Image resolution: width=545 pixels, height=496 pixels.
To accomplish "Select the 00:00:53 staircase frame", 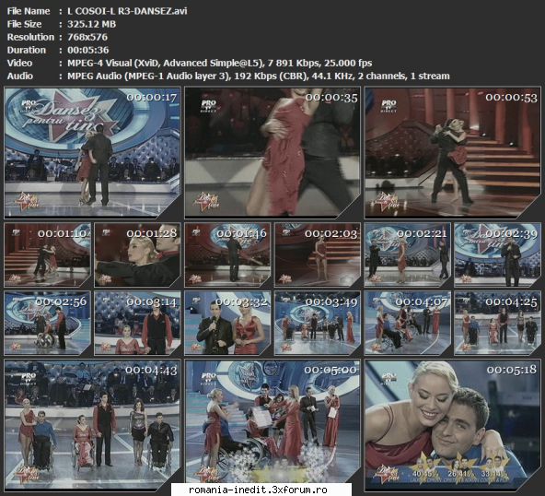I will [453, 152].
